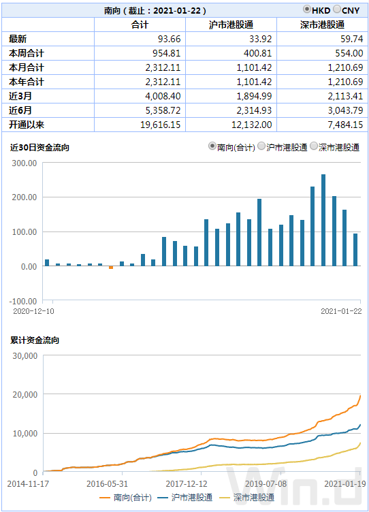Click the first bar near 2020-12-10

coord(47,263)
